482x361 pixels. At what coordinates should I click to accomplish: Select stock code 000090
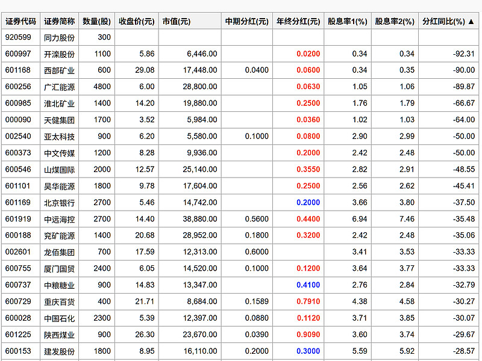(18, 120)
